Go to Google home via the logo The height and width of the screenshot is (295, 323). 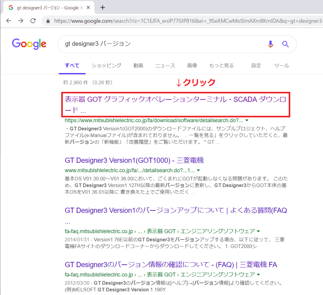tap(29, 44)
